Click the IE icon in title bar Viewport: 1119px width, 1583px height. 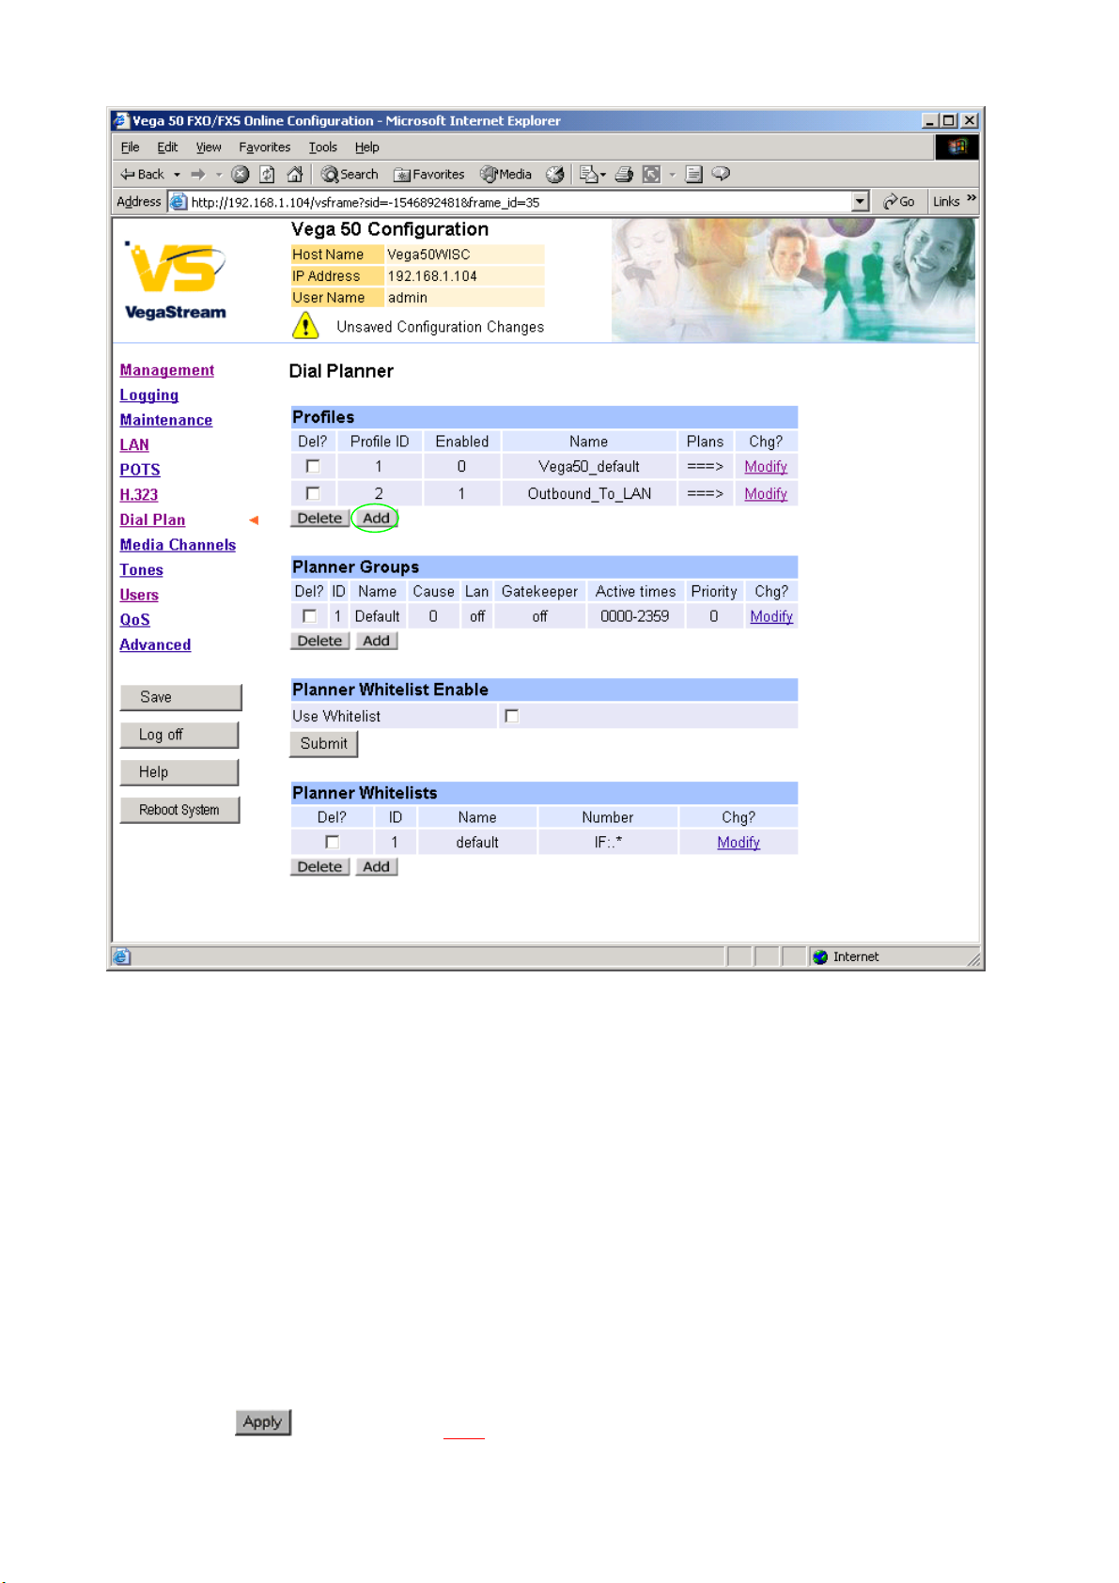[x=120, y=120]
